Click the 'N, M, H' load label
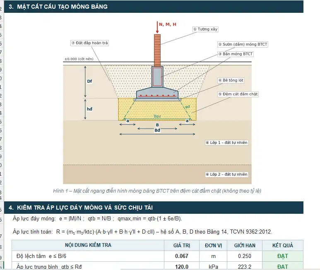The width and height of the screenshot is (320, 270). [168, 24]
